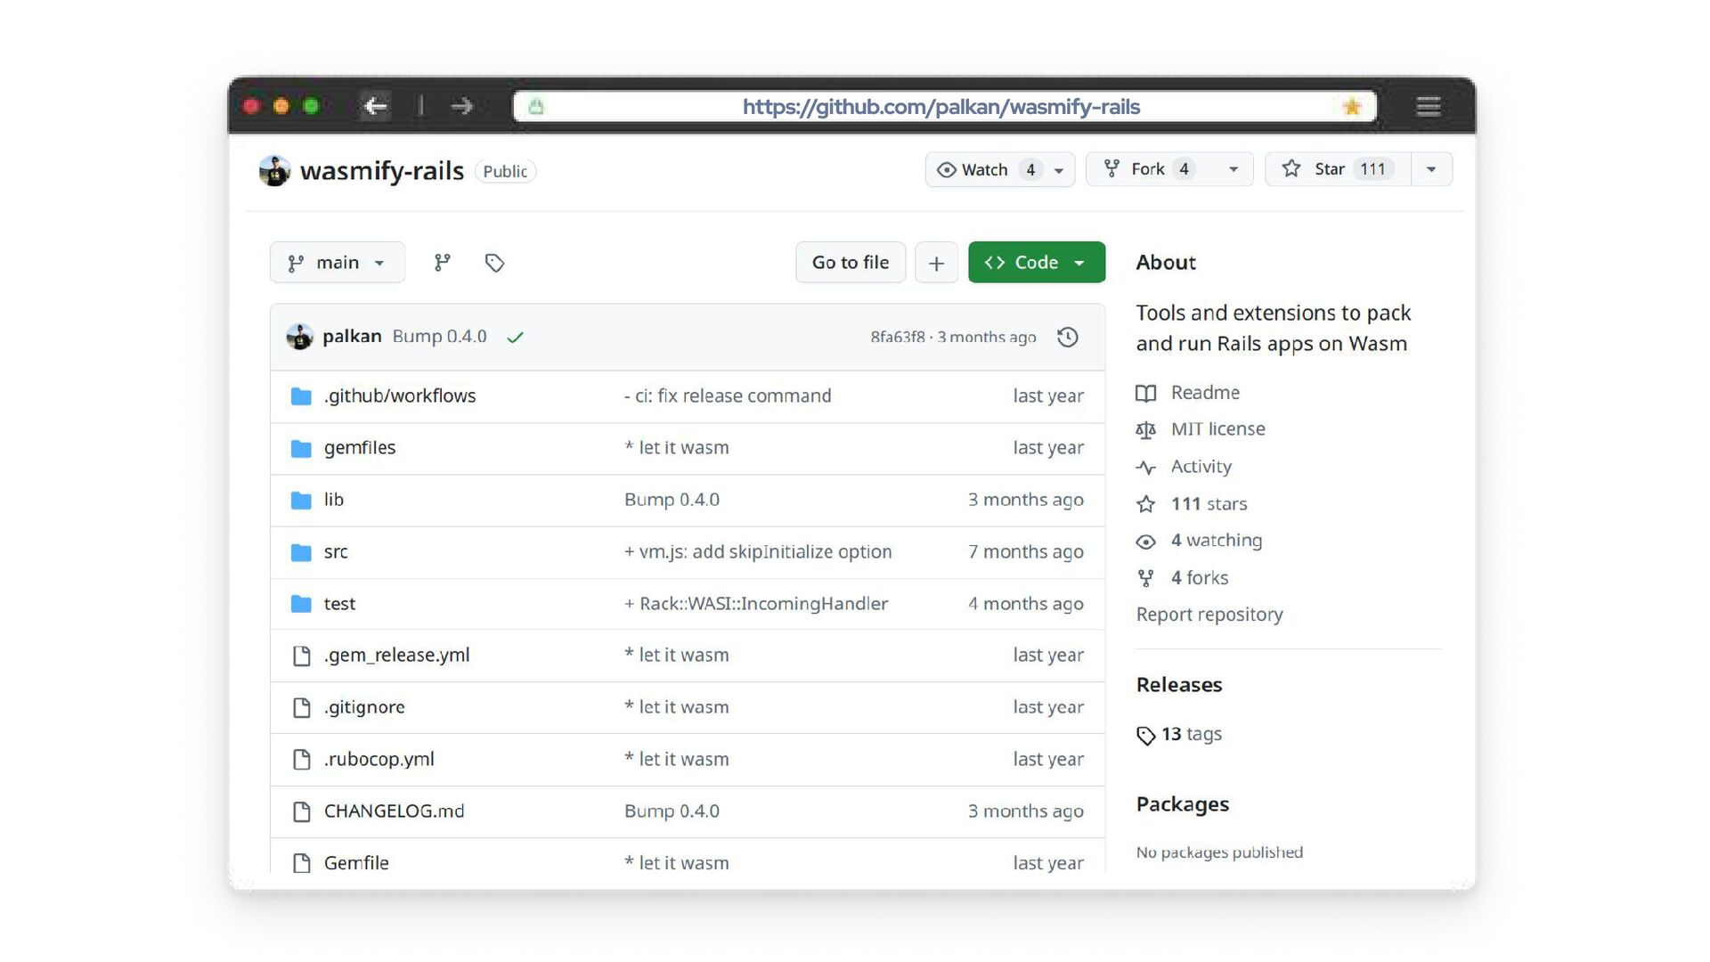The height and width of the screenshot is (962, 1710).
Task: Open the Readme link in About
Action: click(x=1204, y=393)
